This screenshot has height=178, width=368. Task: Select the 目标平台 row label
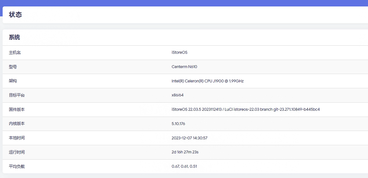17,95
